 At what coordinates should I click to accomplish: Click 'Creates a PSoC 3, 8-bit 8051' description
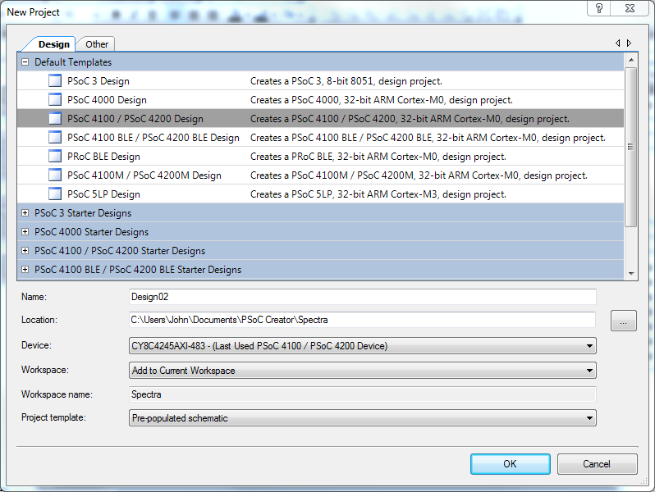[x=346, y=81]
